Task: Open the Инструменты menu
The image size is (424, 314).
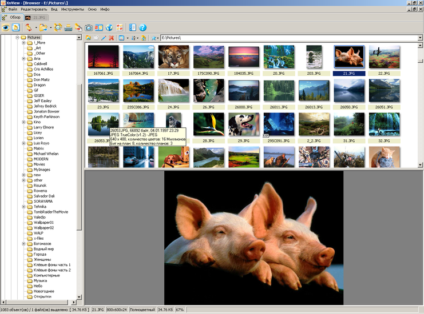Action: click(x=73, y=9)
